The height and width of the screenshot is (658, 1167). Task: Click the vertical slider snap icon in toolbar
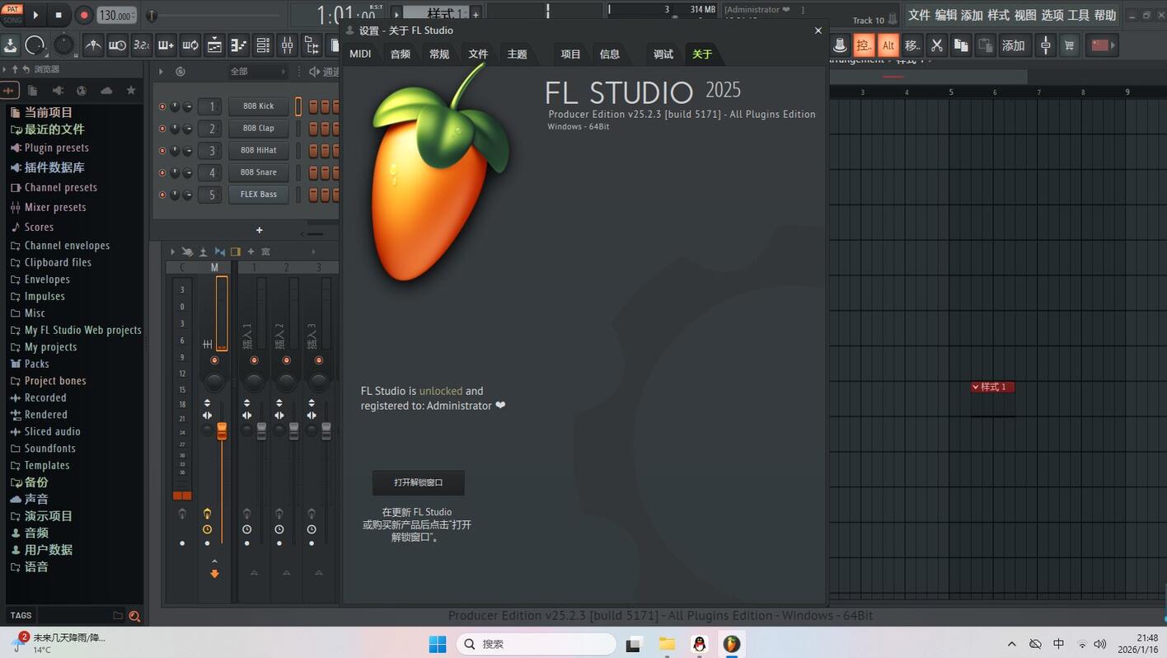pos(1045,45)
